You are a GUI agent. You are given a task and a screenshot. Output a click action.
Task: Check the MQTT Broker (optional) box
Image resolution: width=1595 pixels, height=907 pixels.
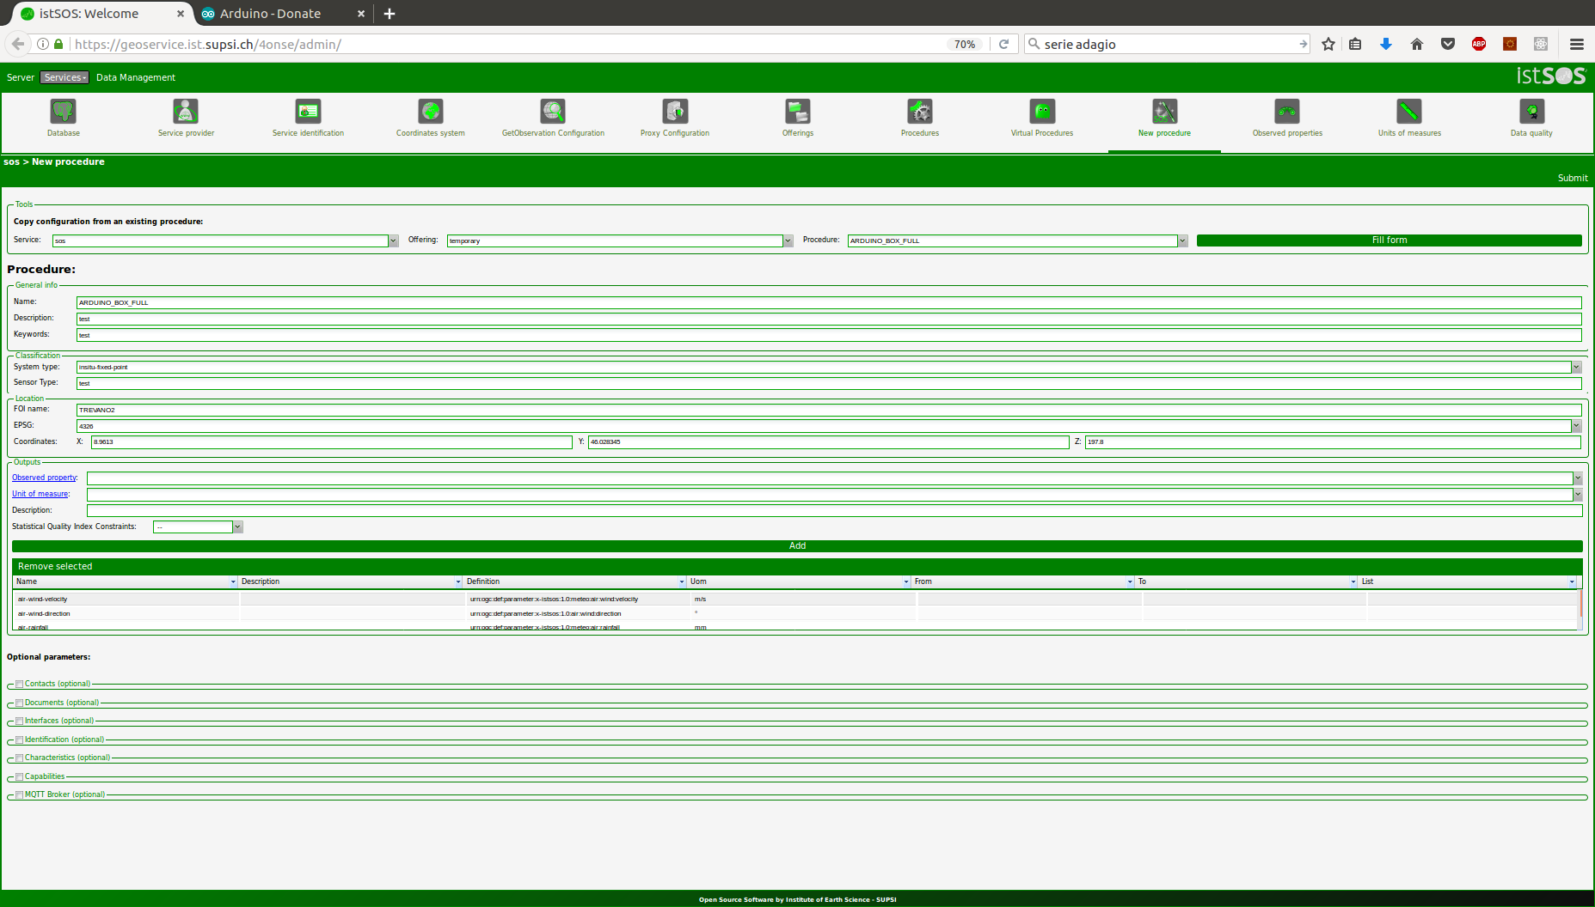(x=19, y=795)
